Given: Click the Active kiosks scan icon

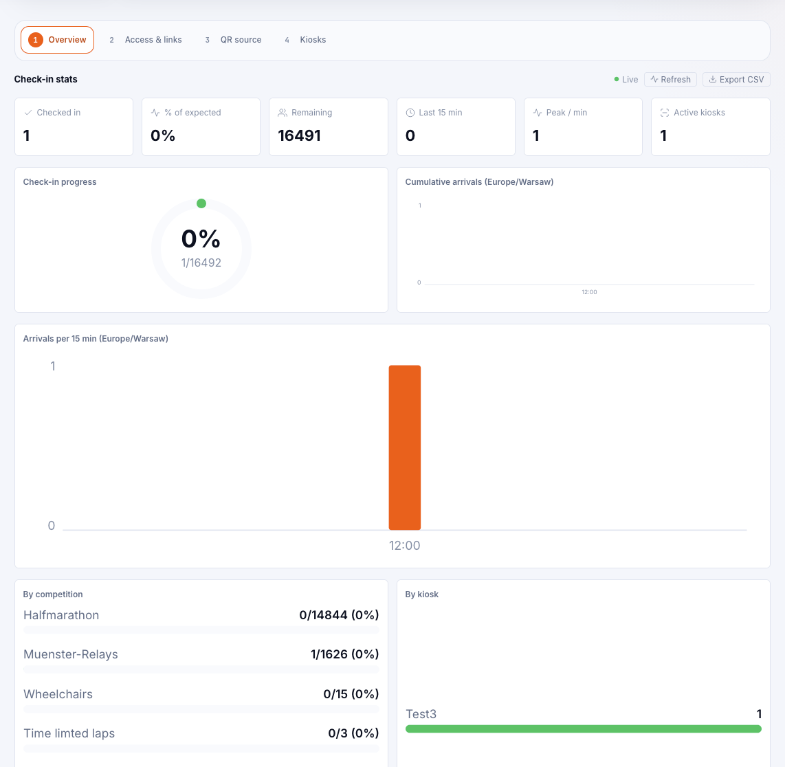Looking at the screenshot, I should pos(664,113).
